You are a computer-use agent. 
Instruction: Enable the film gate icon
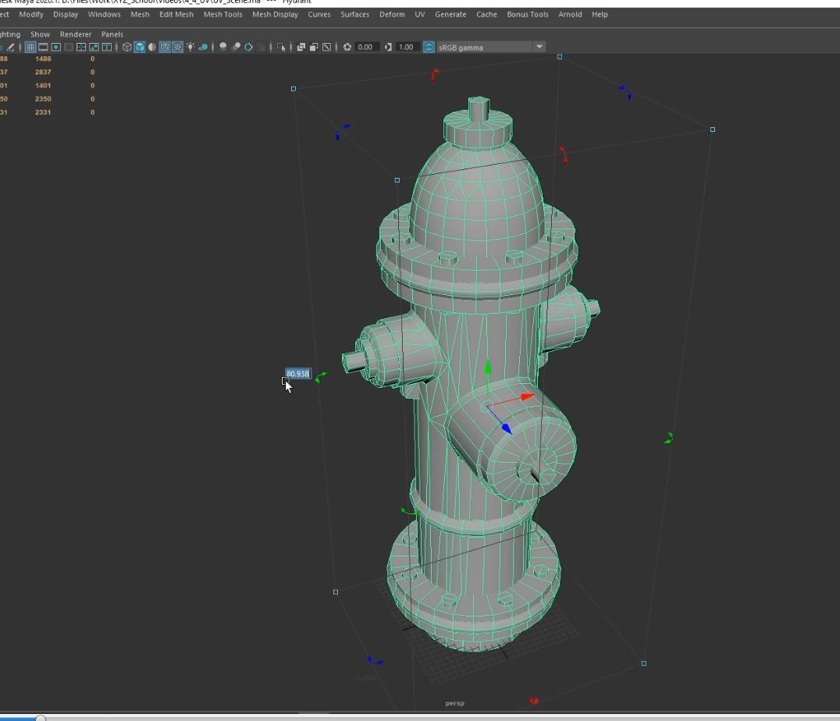click(44, 47)
